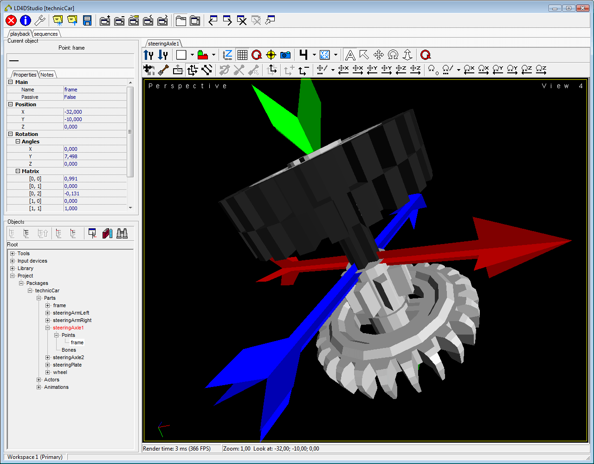This screenshot has width=594, height=464.
Task: Select the four-way move arrows icon
Action: 379,55
